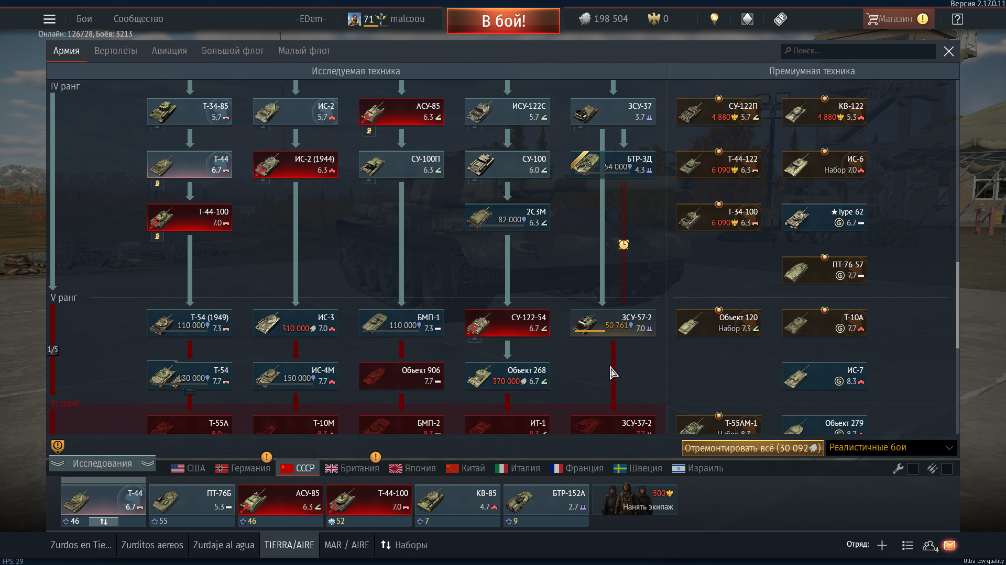The height and width of the screenshot is (565, 1006).
Task: Expand group under СУ-100 card
Action: click(x=475, y=180)
